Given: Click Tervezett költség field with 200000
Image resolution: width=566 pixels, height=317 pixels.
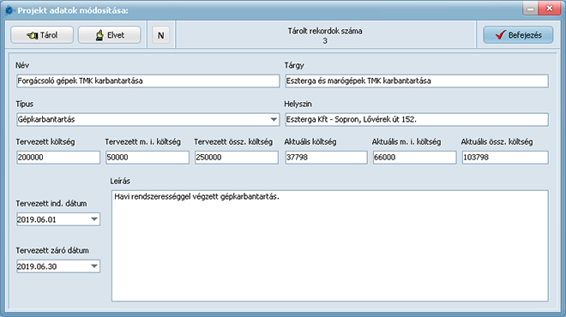Looking at the screenshot, I should [x=58, y=158].
